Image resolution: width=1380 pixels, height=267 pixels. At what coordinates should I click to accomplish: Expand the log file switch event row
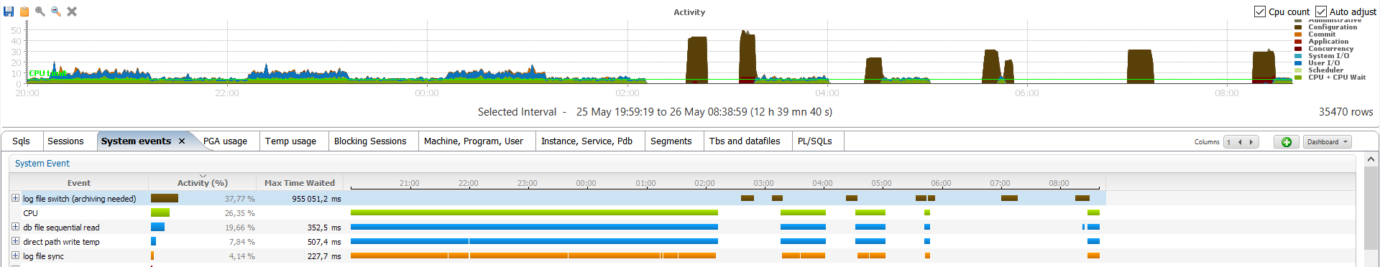(x=15, y=198)
